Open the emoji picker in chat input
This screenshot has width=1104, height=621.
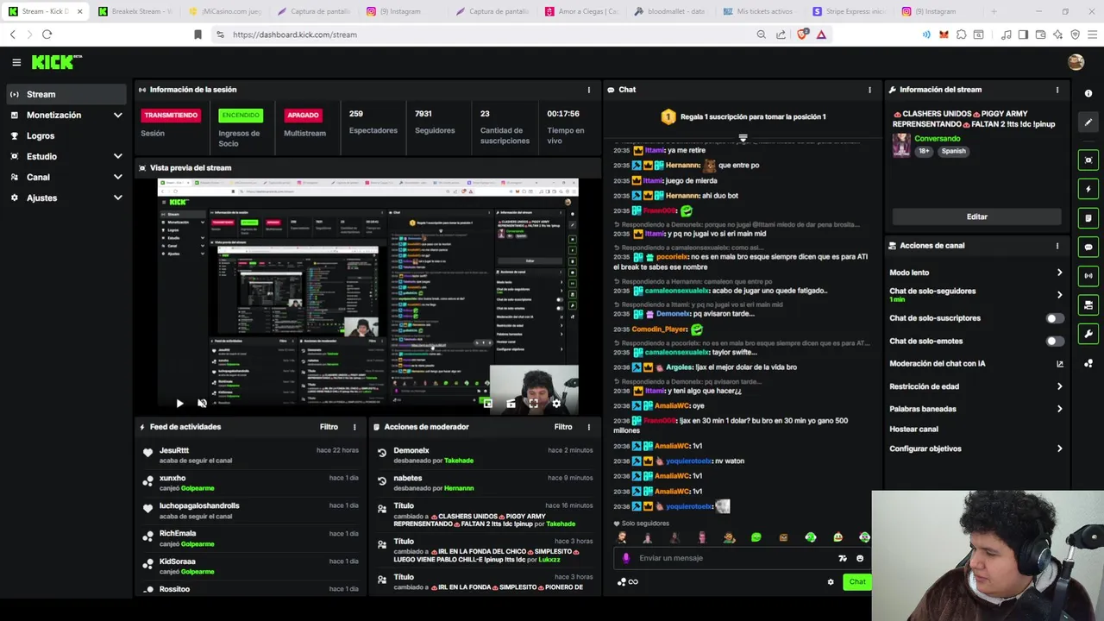pyautogui.click(x=860, y=558)
